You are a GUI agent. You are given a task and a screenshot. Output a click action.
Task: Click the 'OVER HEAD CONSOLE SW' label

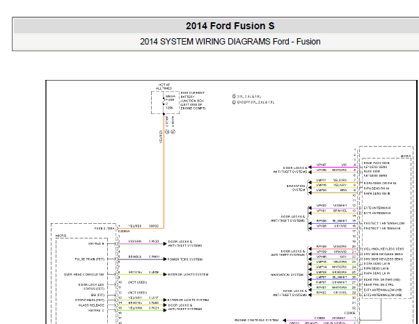84,275
